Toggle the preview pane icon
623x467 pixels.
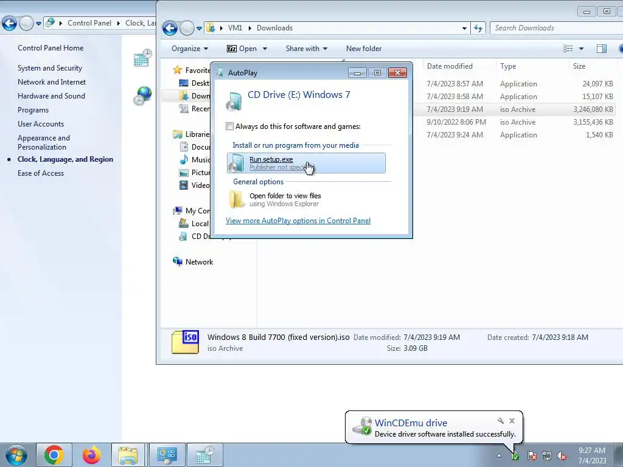click(602, 49)
